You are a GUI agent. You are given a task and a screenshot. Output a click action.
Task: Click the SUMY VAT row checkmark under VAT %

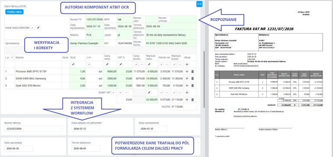(x=121, y=92)
